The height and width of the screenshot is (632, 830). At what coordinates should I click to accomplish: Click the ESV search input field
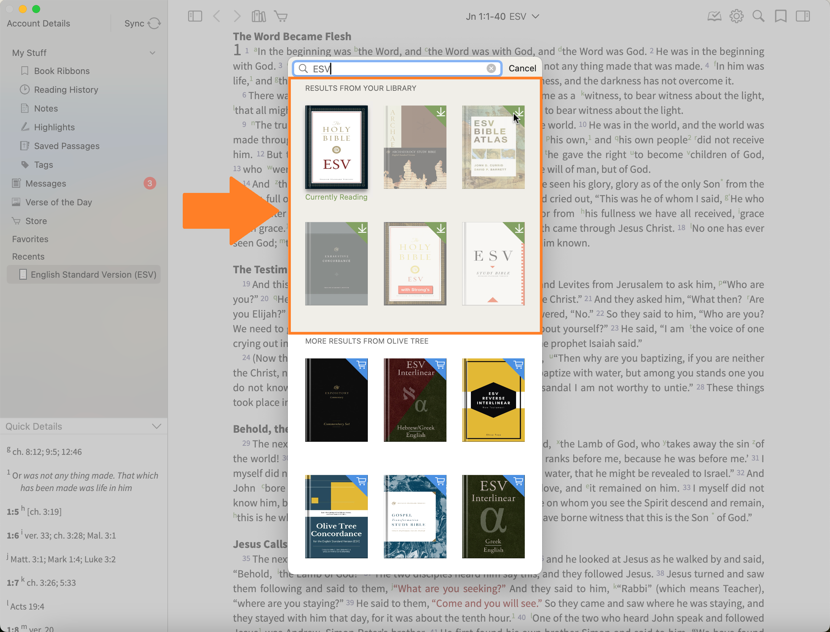pyautogui.click(x=397, y=68)
